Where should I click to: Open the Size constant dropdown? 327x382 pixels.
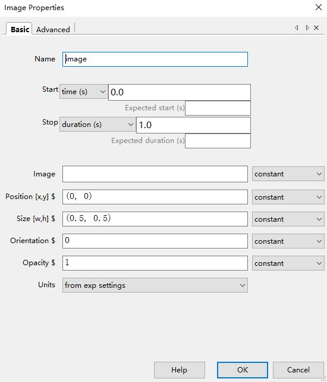click(x=288, y=219)
